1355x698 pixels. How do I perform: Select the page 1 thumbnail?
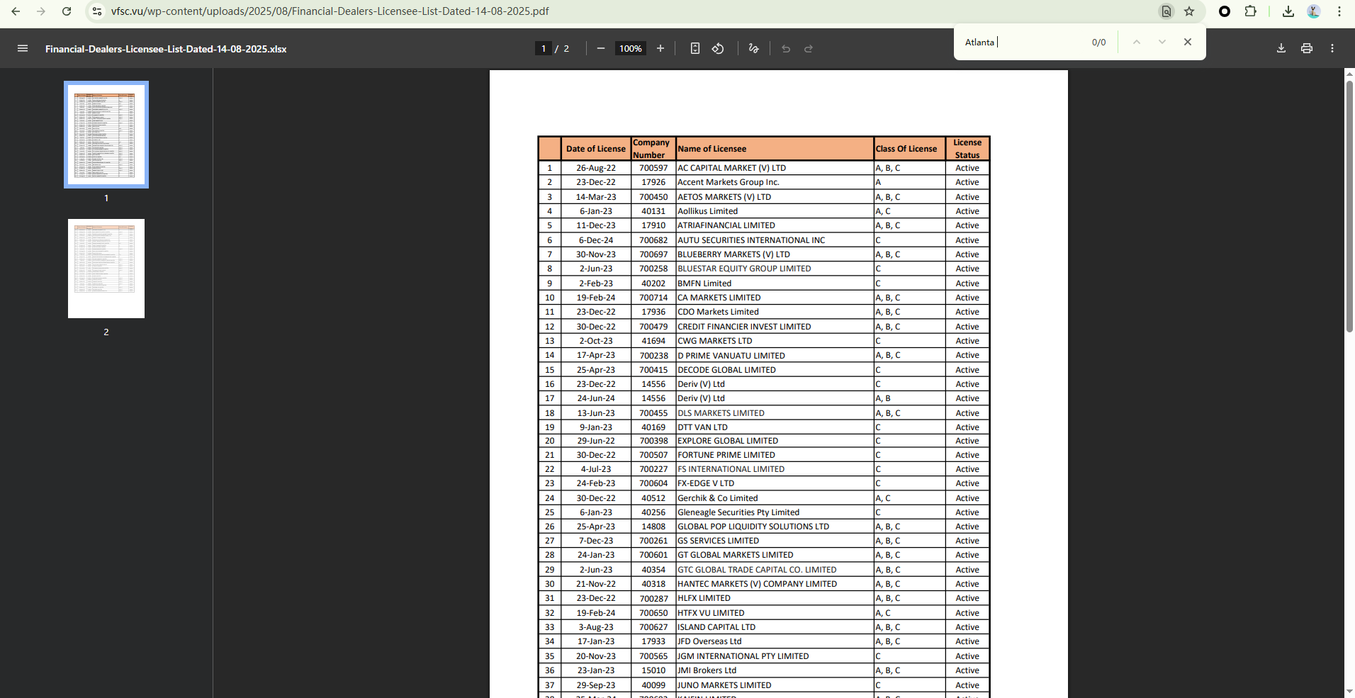tap(106, 135)
